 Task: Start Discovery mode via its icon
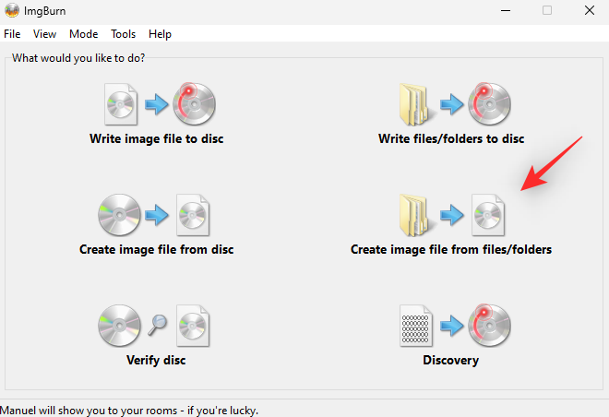(455, 326)
